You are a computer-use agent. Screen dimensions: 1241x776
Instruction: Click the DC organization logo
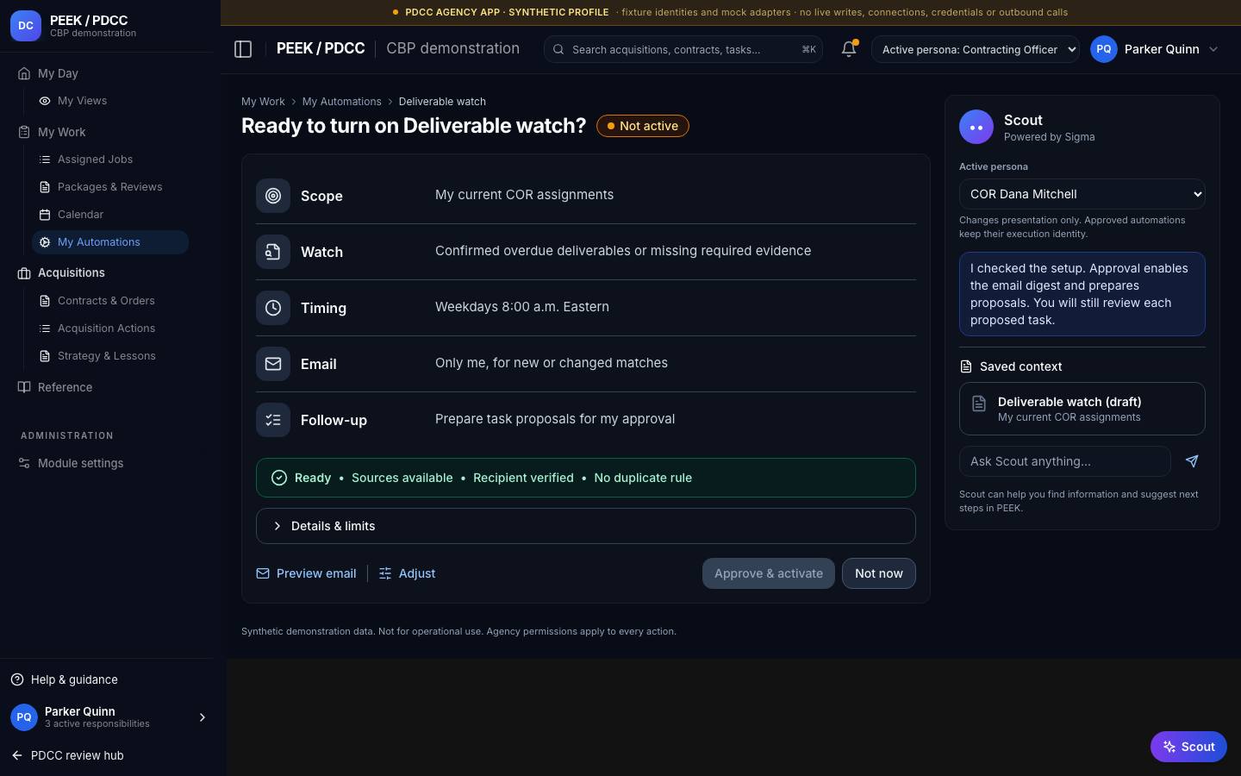pos(26,26)
